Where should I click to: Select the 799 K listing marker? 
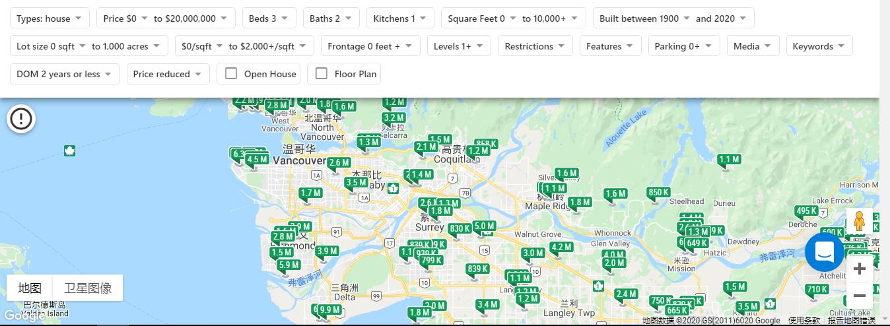tap(431, 260)
